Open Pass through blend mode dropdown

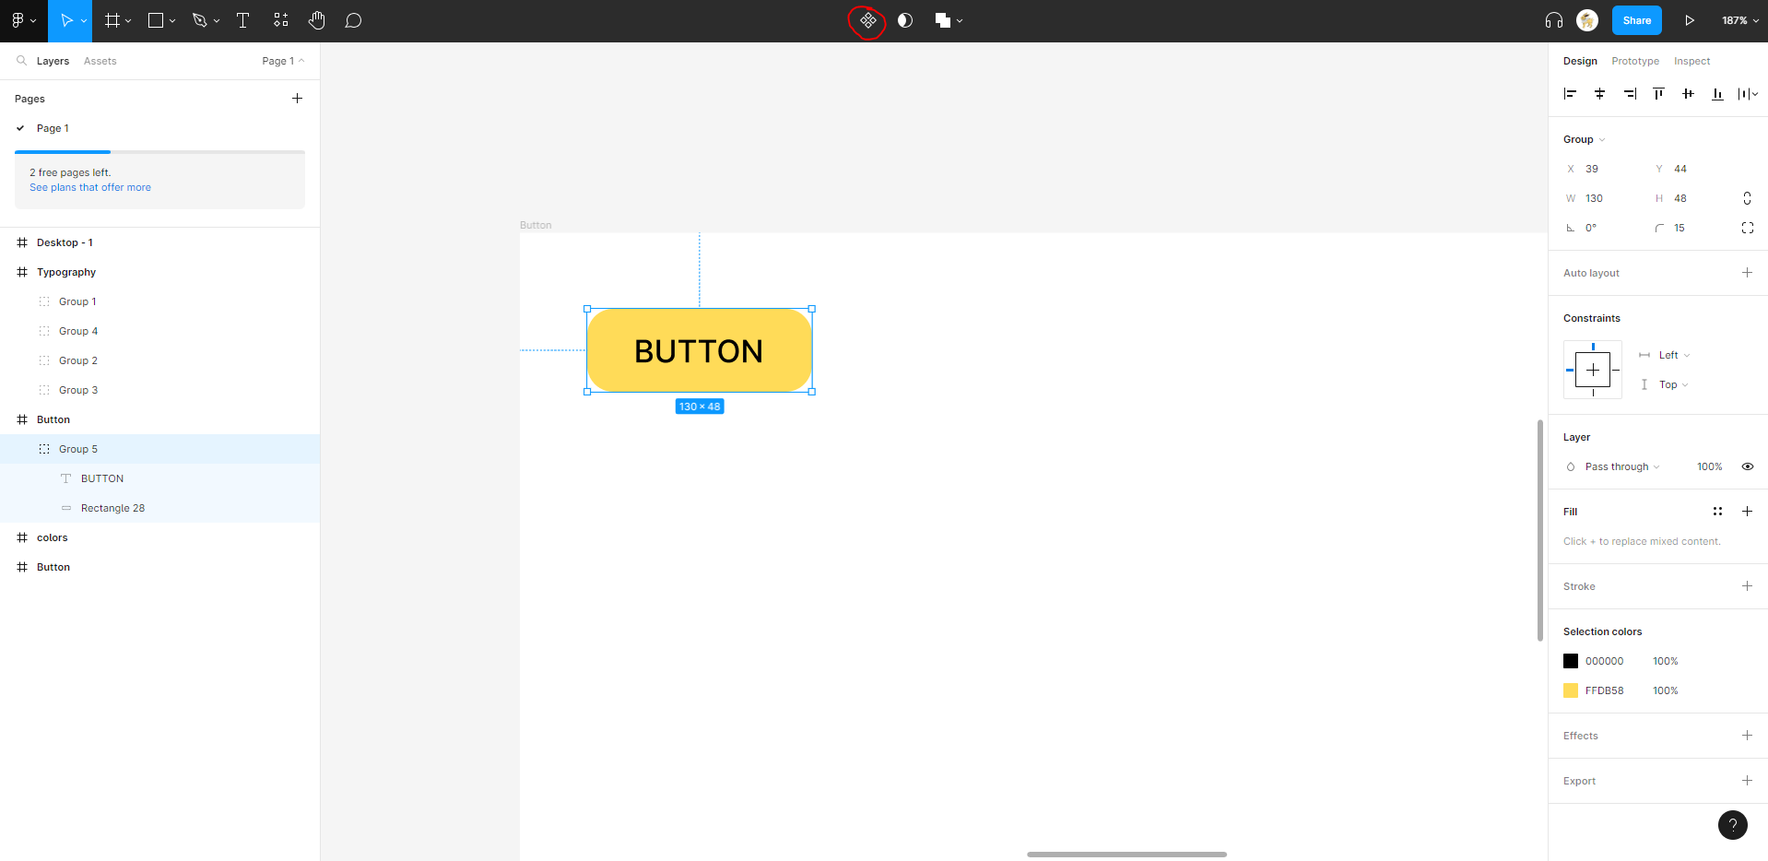(1621, 466)
